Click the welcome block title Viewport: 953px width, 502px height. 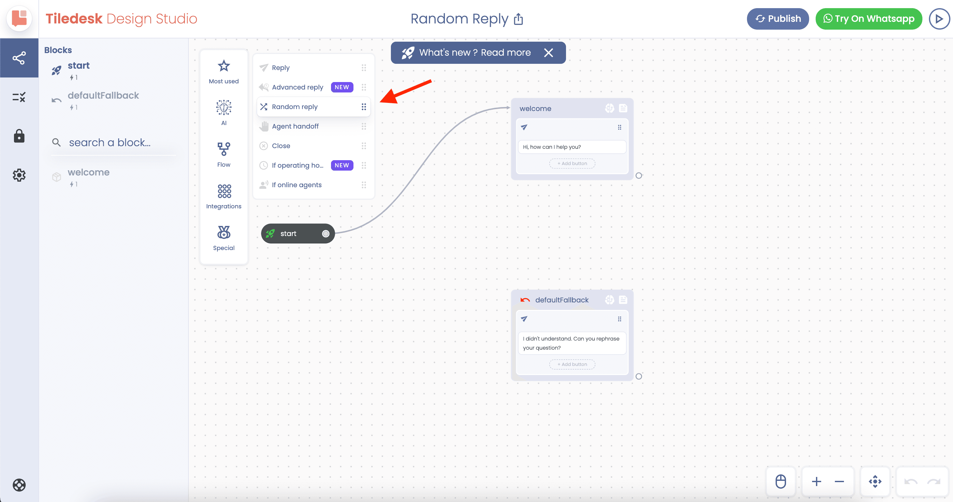pos(535,108)
